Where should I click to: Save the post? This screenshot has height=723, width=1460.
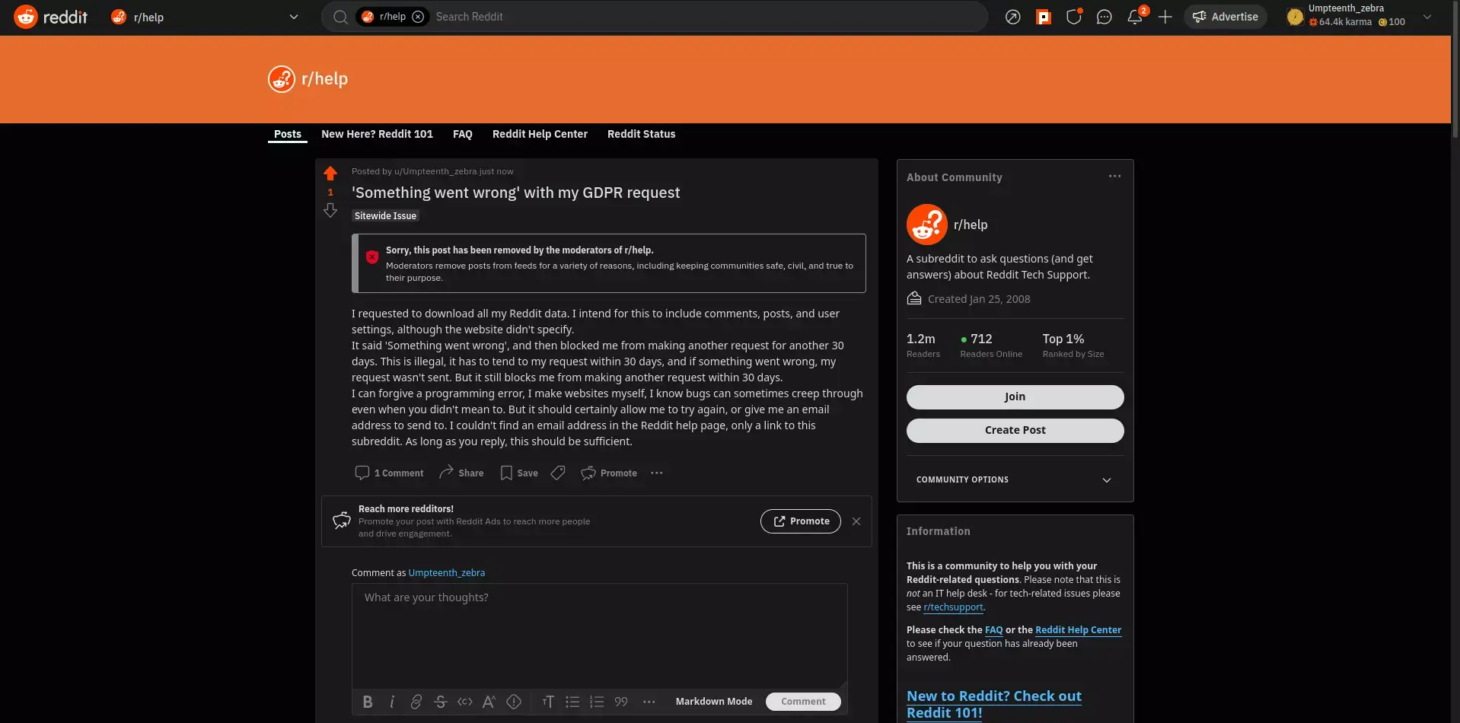point(519,473)
